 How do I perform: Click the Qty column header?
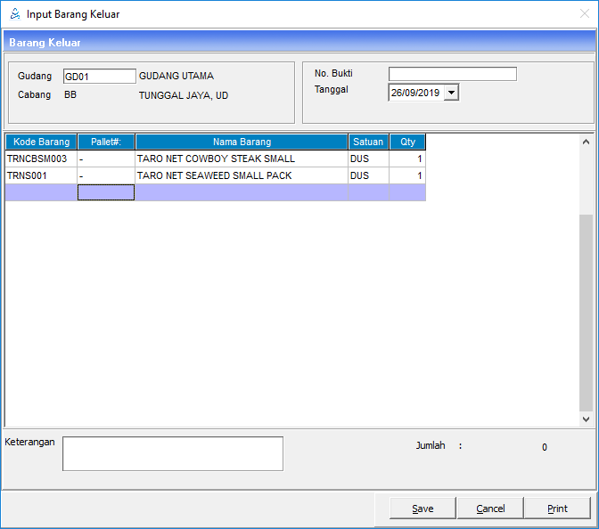[407, 142]
